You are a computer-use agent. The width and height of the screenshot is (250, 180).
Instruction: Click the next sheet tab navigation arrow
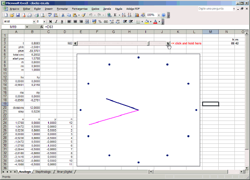coord(11,172)
